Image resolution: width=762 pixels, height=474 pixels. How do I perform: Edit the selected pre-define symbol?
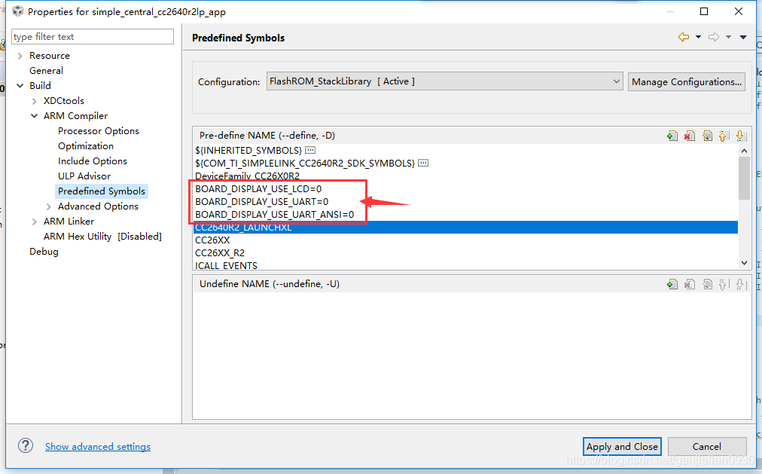707,136
